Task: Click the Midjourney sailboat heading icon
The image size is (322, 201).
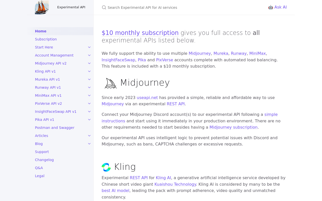Action: (111, 83)
